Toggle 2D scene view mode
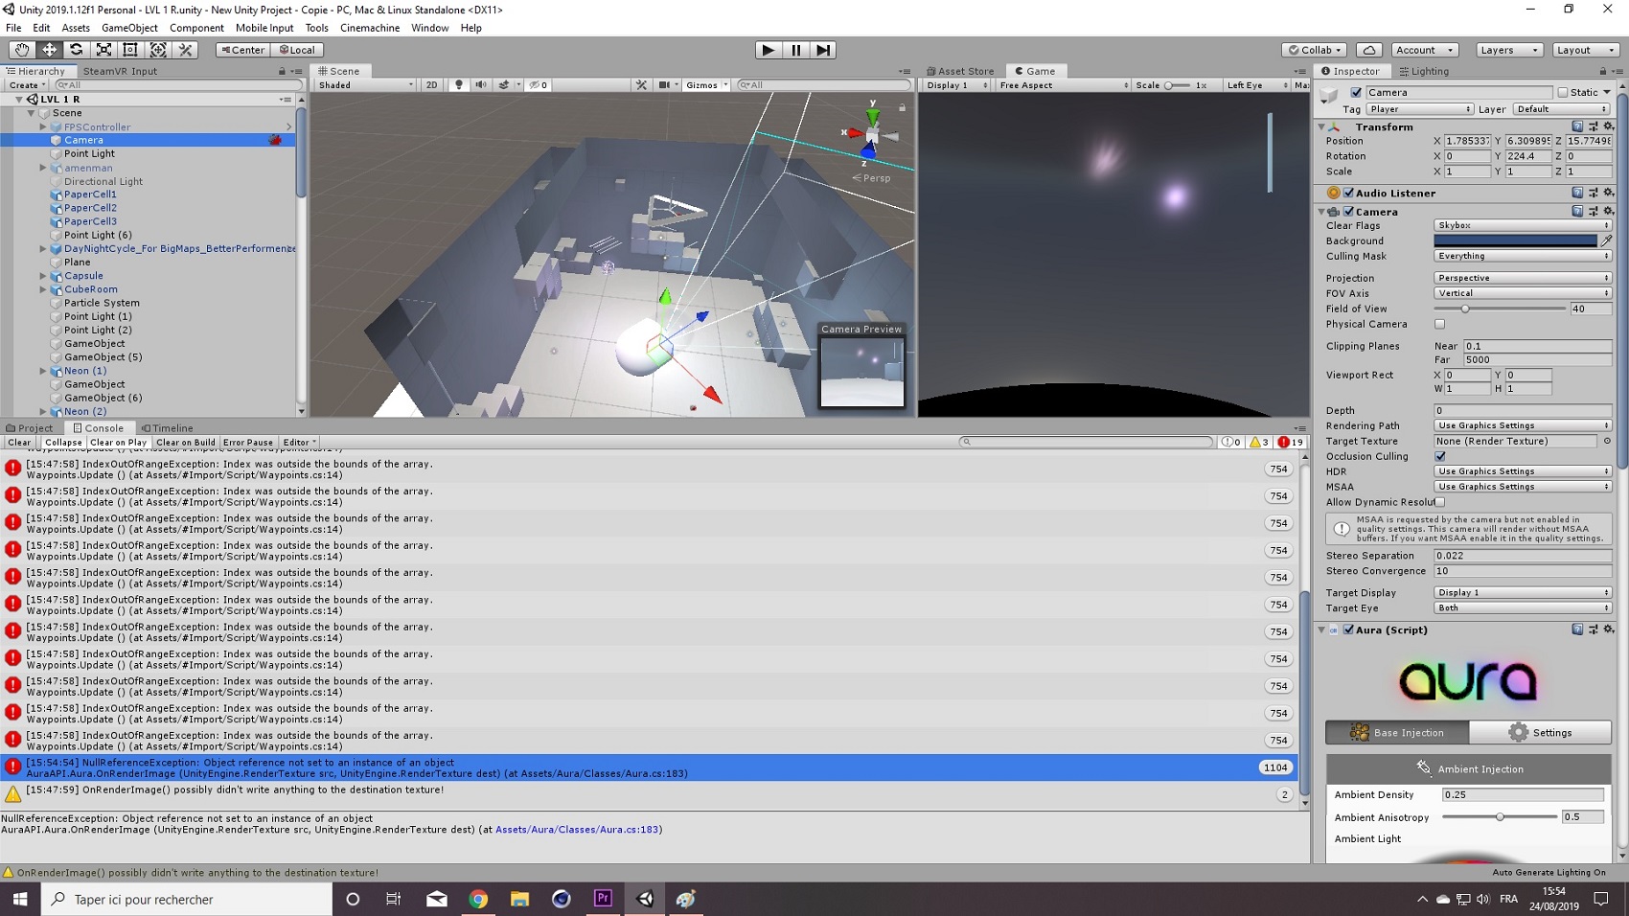The width and height of the screenshot is (1629, 916). coord(431,85)
